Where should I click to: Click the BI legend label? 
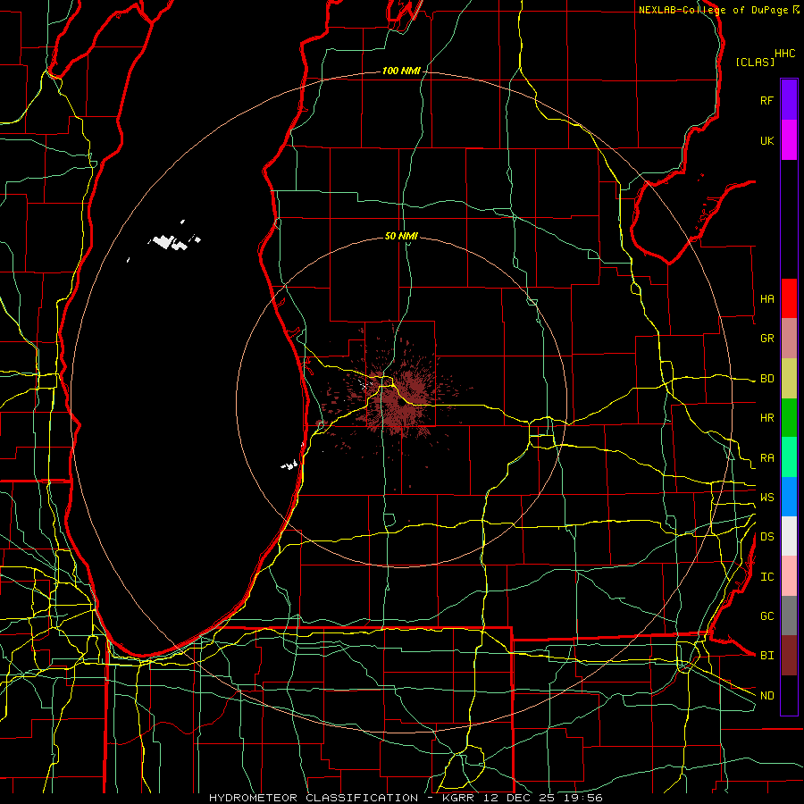(x=766, y=656)
